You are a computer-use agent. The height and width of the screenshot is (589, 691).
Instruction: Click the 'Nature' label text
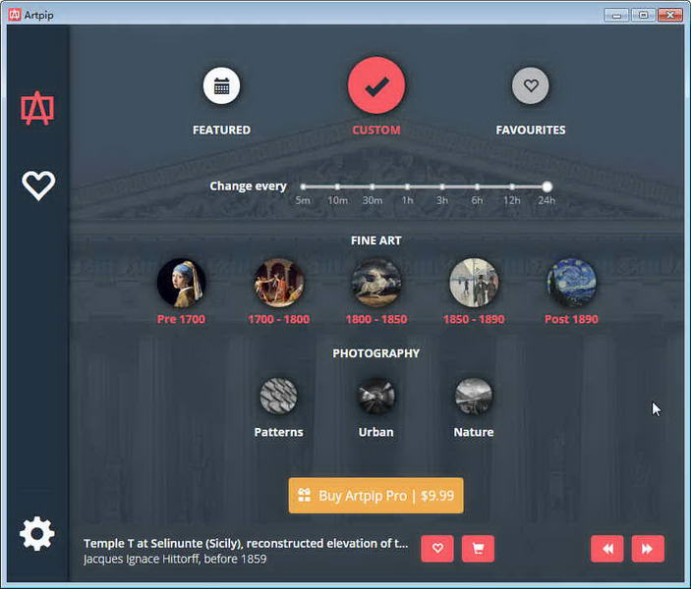click(x=474, y=432)
